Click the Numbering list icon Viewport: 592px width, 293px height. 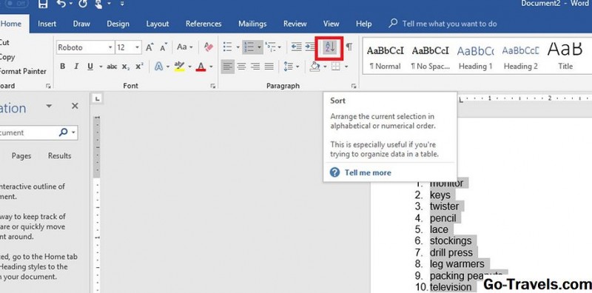[249, 47]
